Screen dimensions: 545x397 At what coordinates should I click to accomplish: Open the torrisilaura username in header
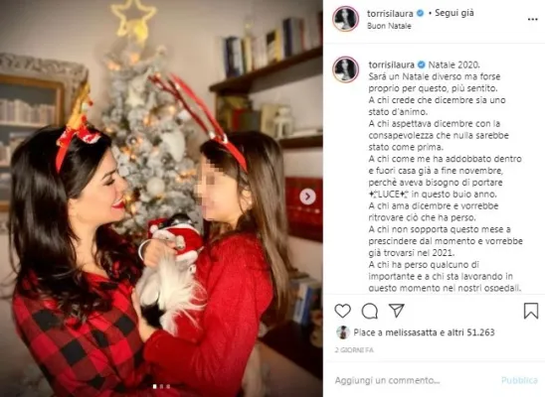click(x=390, y=14)
